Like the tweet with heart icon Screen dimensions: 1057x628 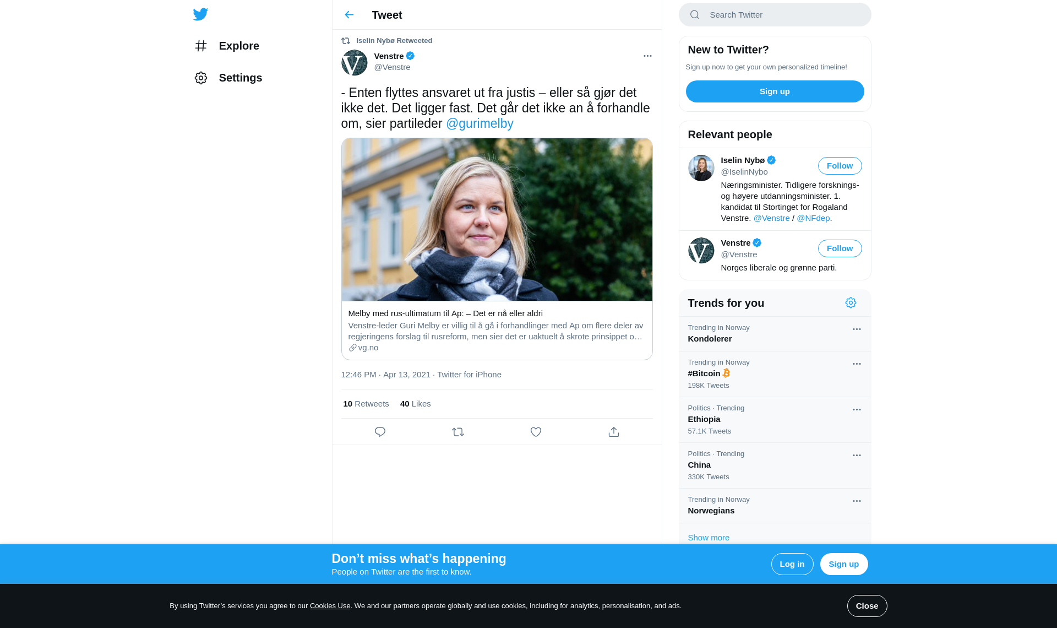click(536, 432)
